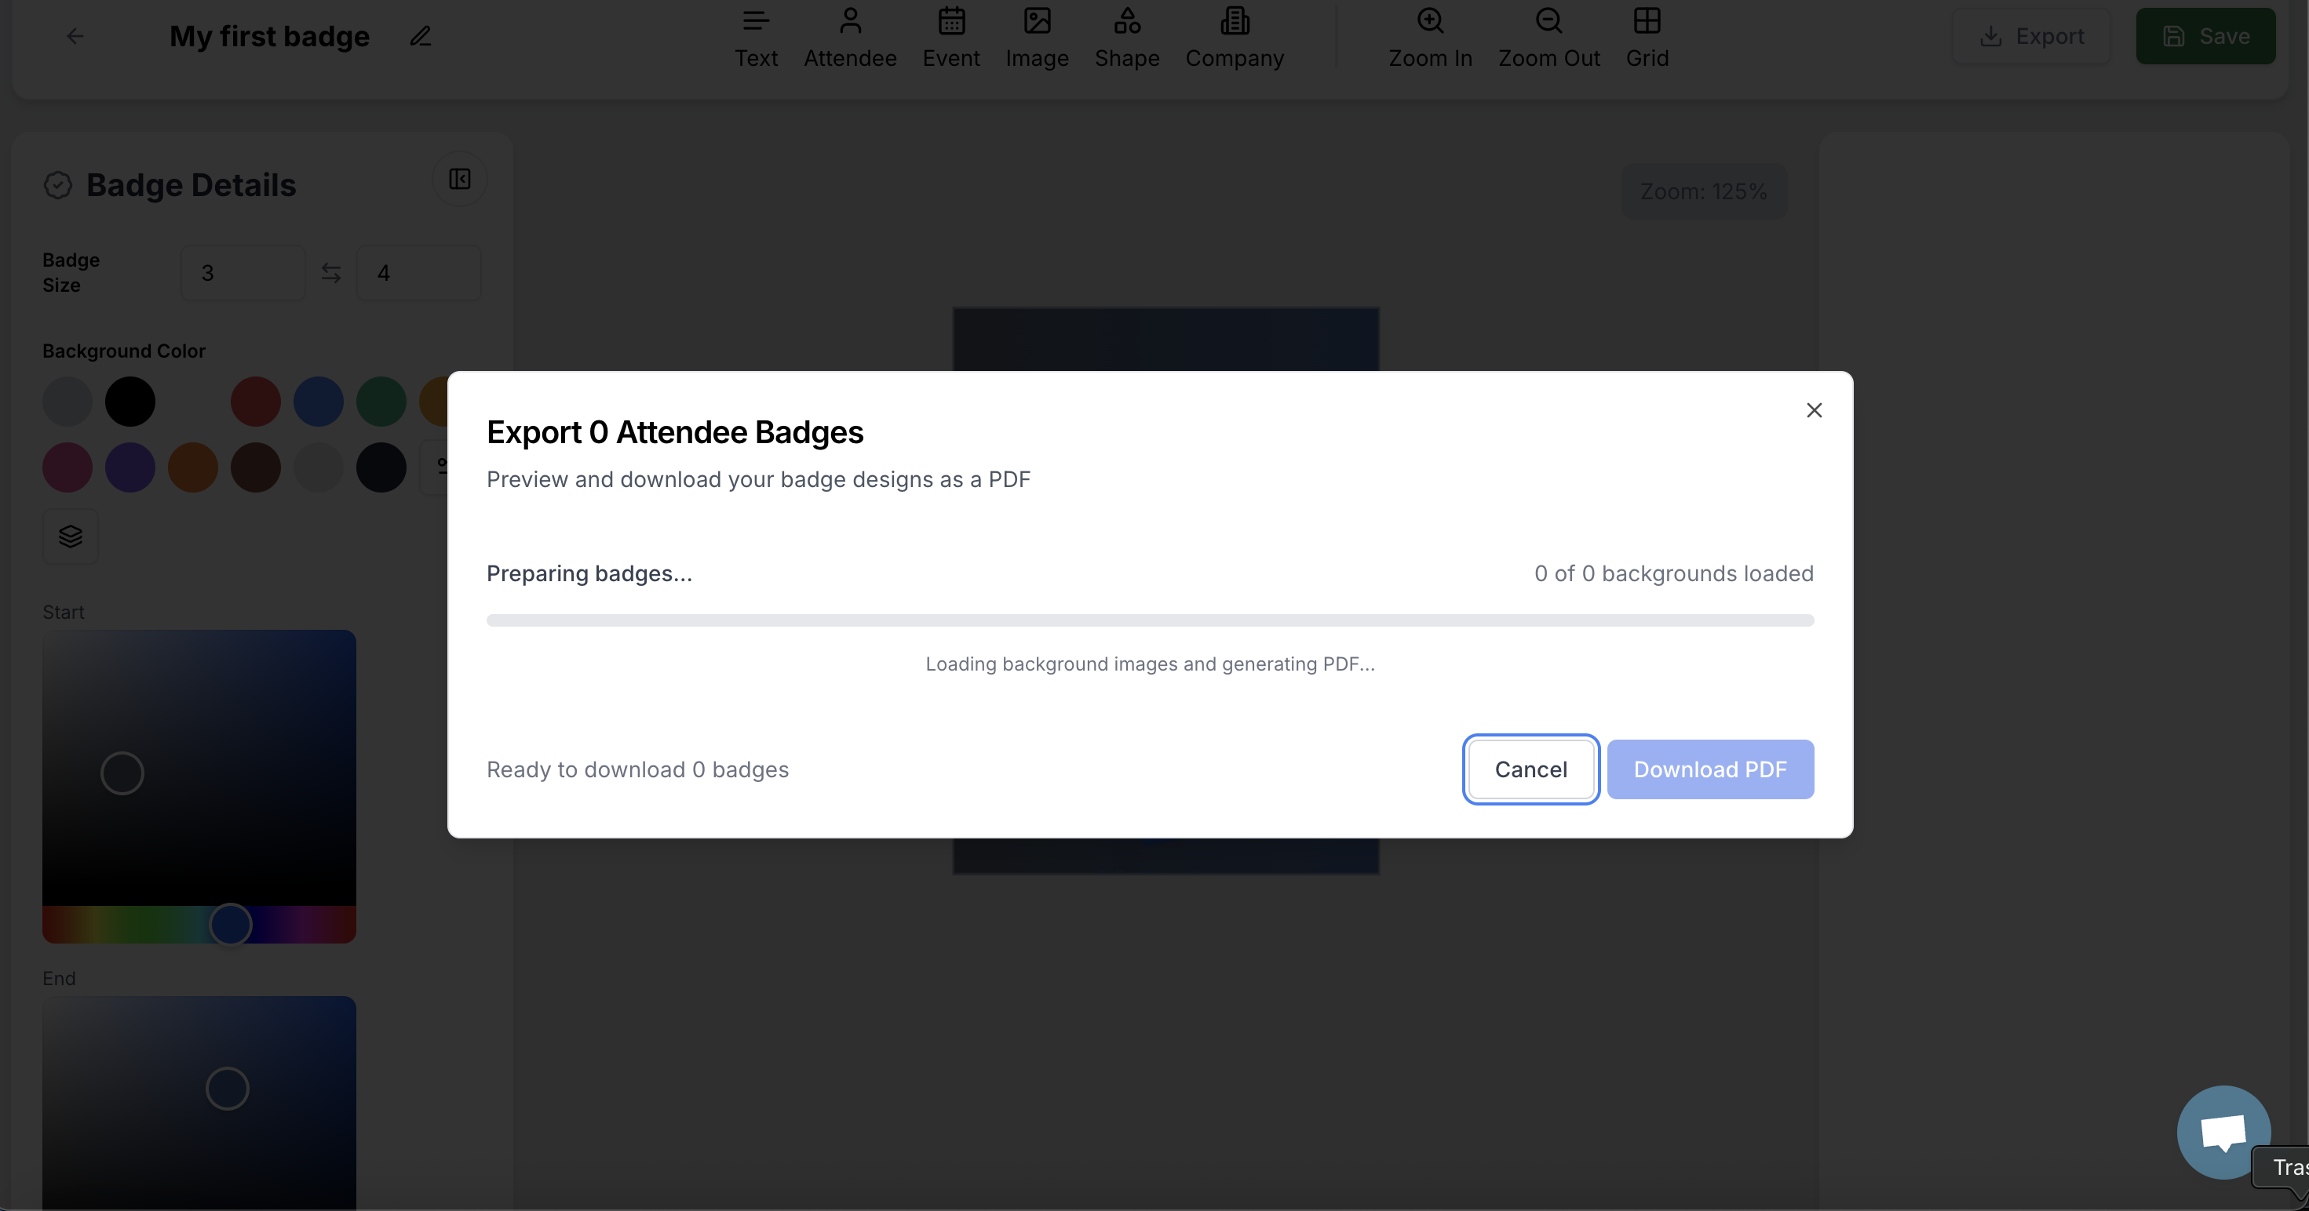Close the Export Attendee Badges dialog
Image resolution: width=2309 pixels, height=1211 pixels.
click(x=1815, y=409)
